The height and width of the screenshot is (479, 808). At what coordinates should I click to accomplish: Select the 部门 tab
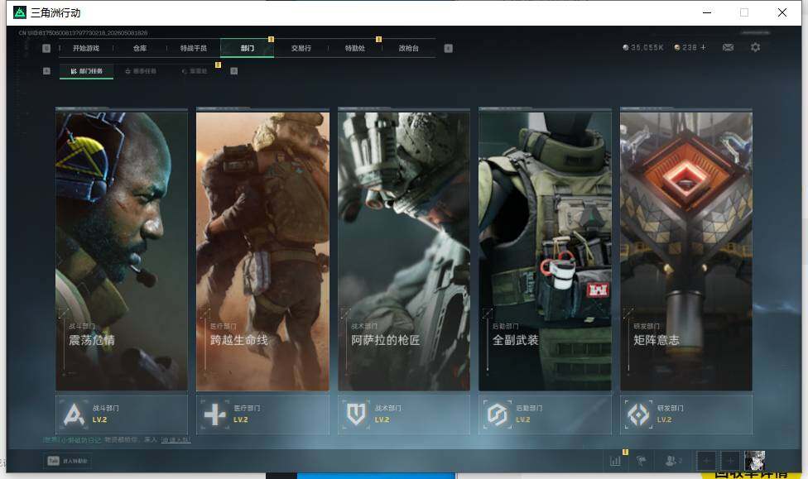click(247, 48)
